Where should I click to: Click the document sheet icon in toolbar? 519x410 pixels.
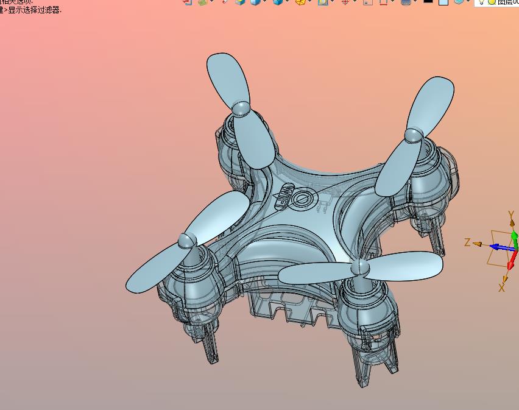[367, 2]
